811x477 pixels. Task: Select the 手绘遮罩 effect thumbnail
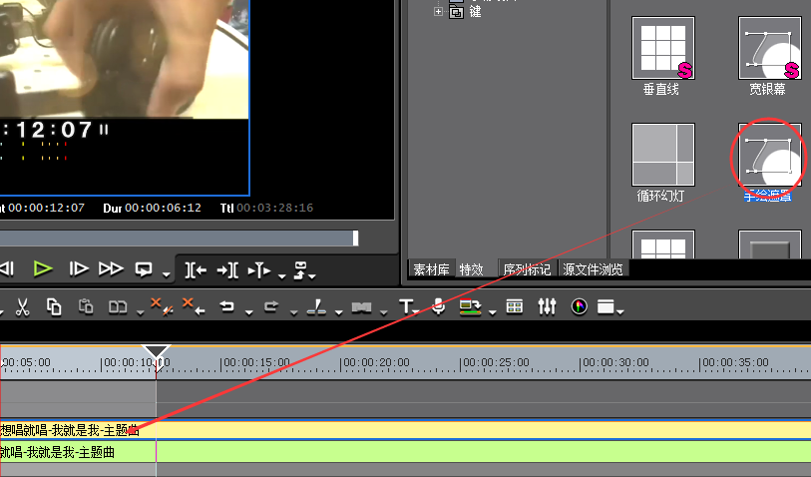tap(770, 154)
